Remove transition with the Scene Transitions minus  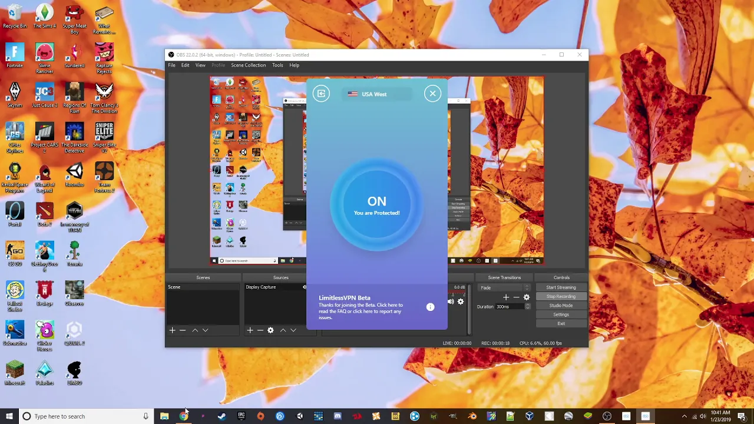pos(516,297)
